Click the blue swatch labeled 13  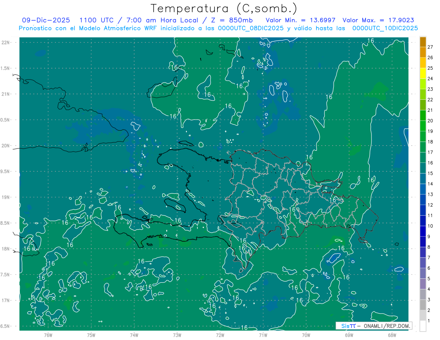(x=423, y=189)
